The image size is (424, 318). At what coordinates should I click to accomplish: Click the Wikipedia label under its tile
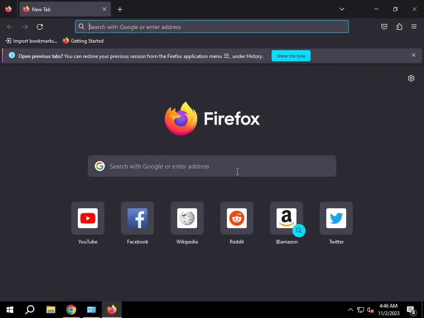[x=187, y=242]
